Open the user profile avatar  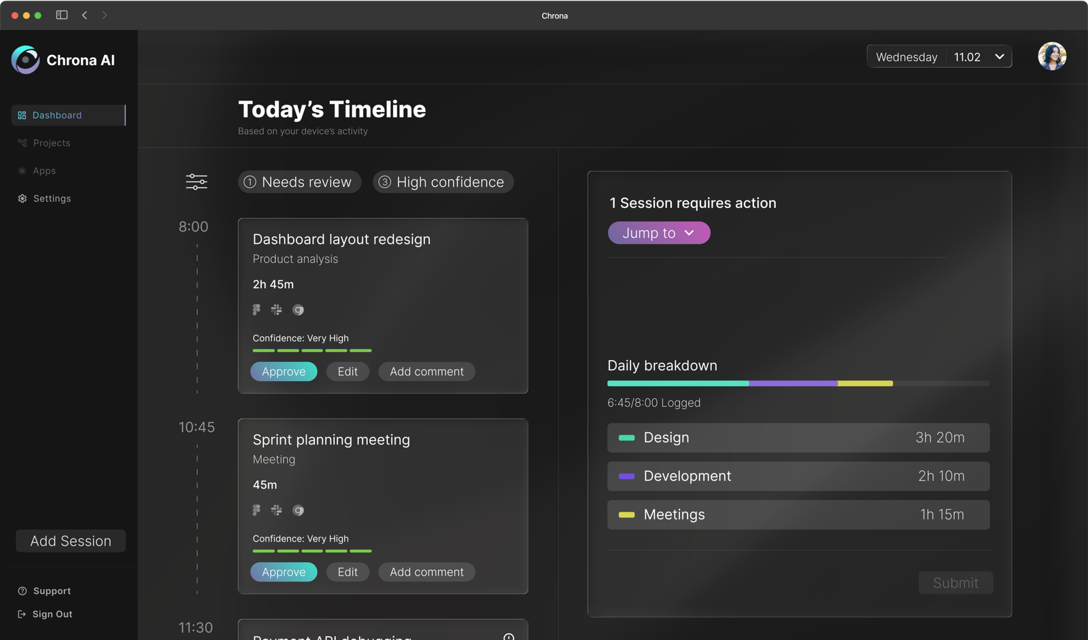point(1051,56)
